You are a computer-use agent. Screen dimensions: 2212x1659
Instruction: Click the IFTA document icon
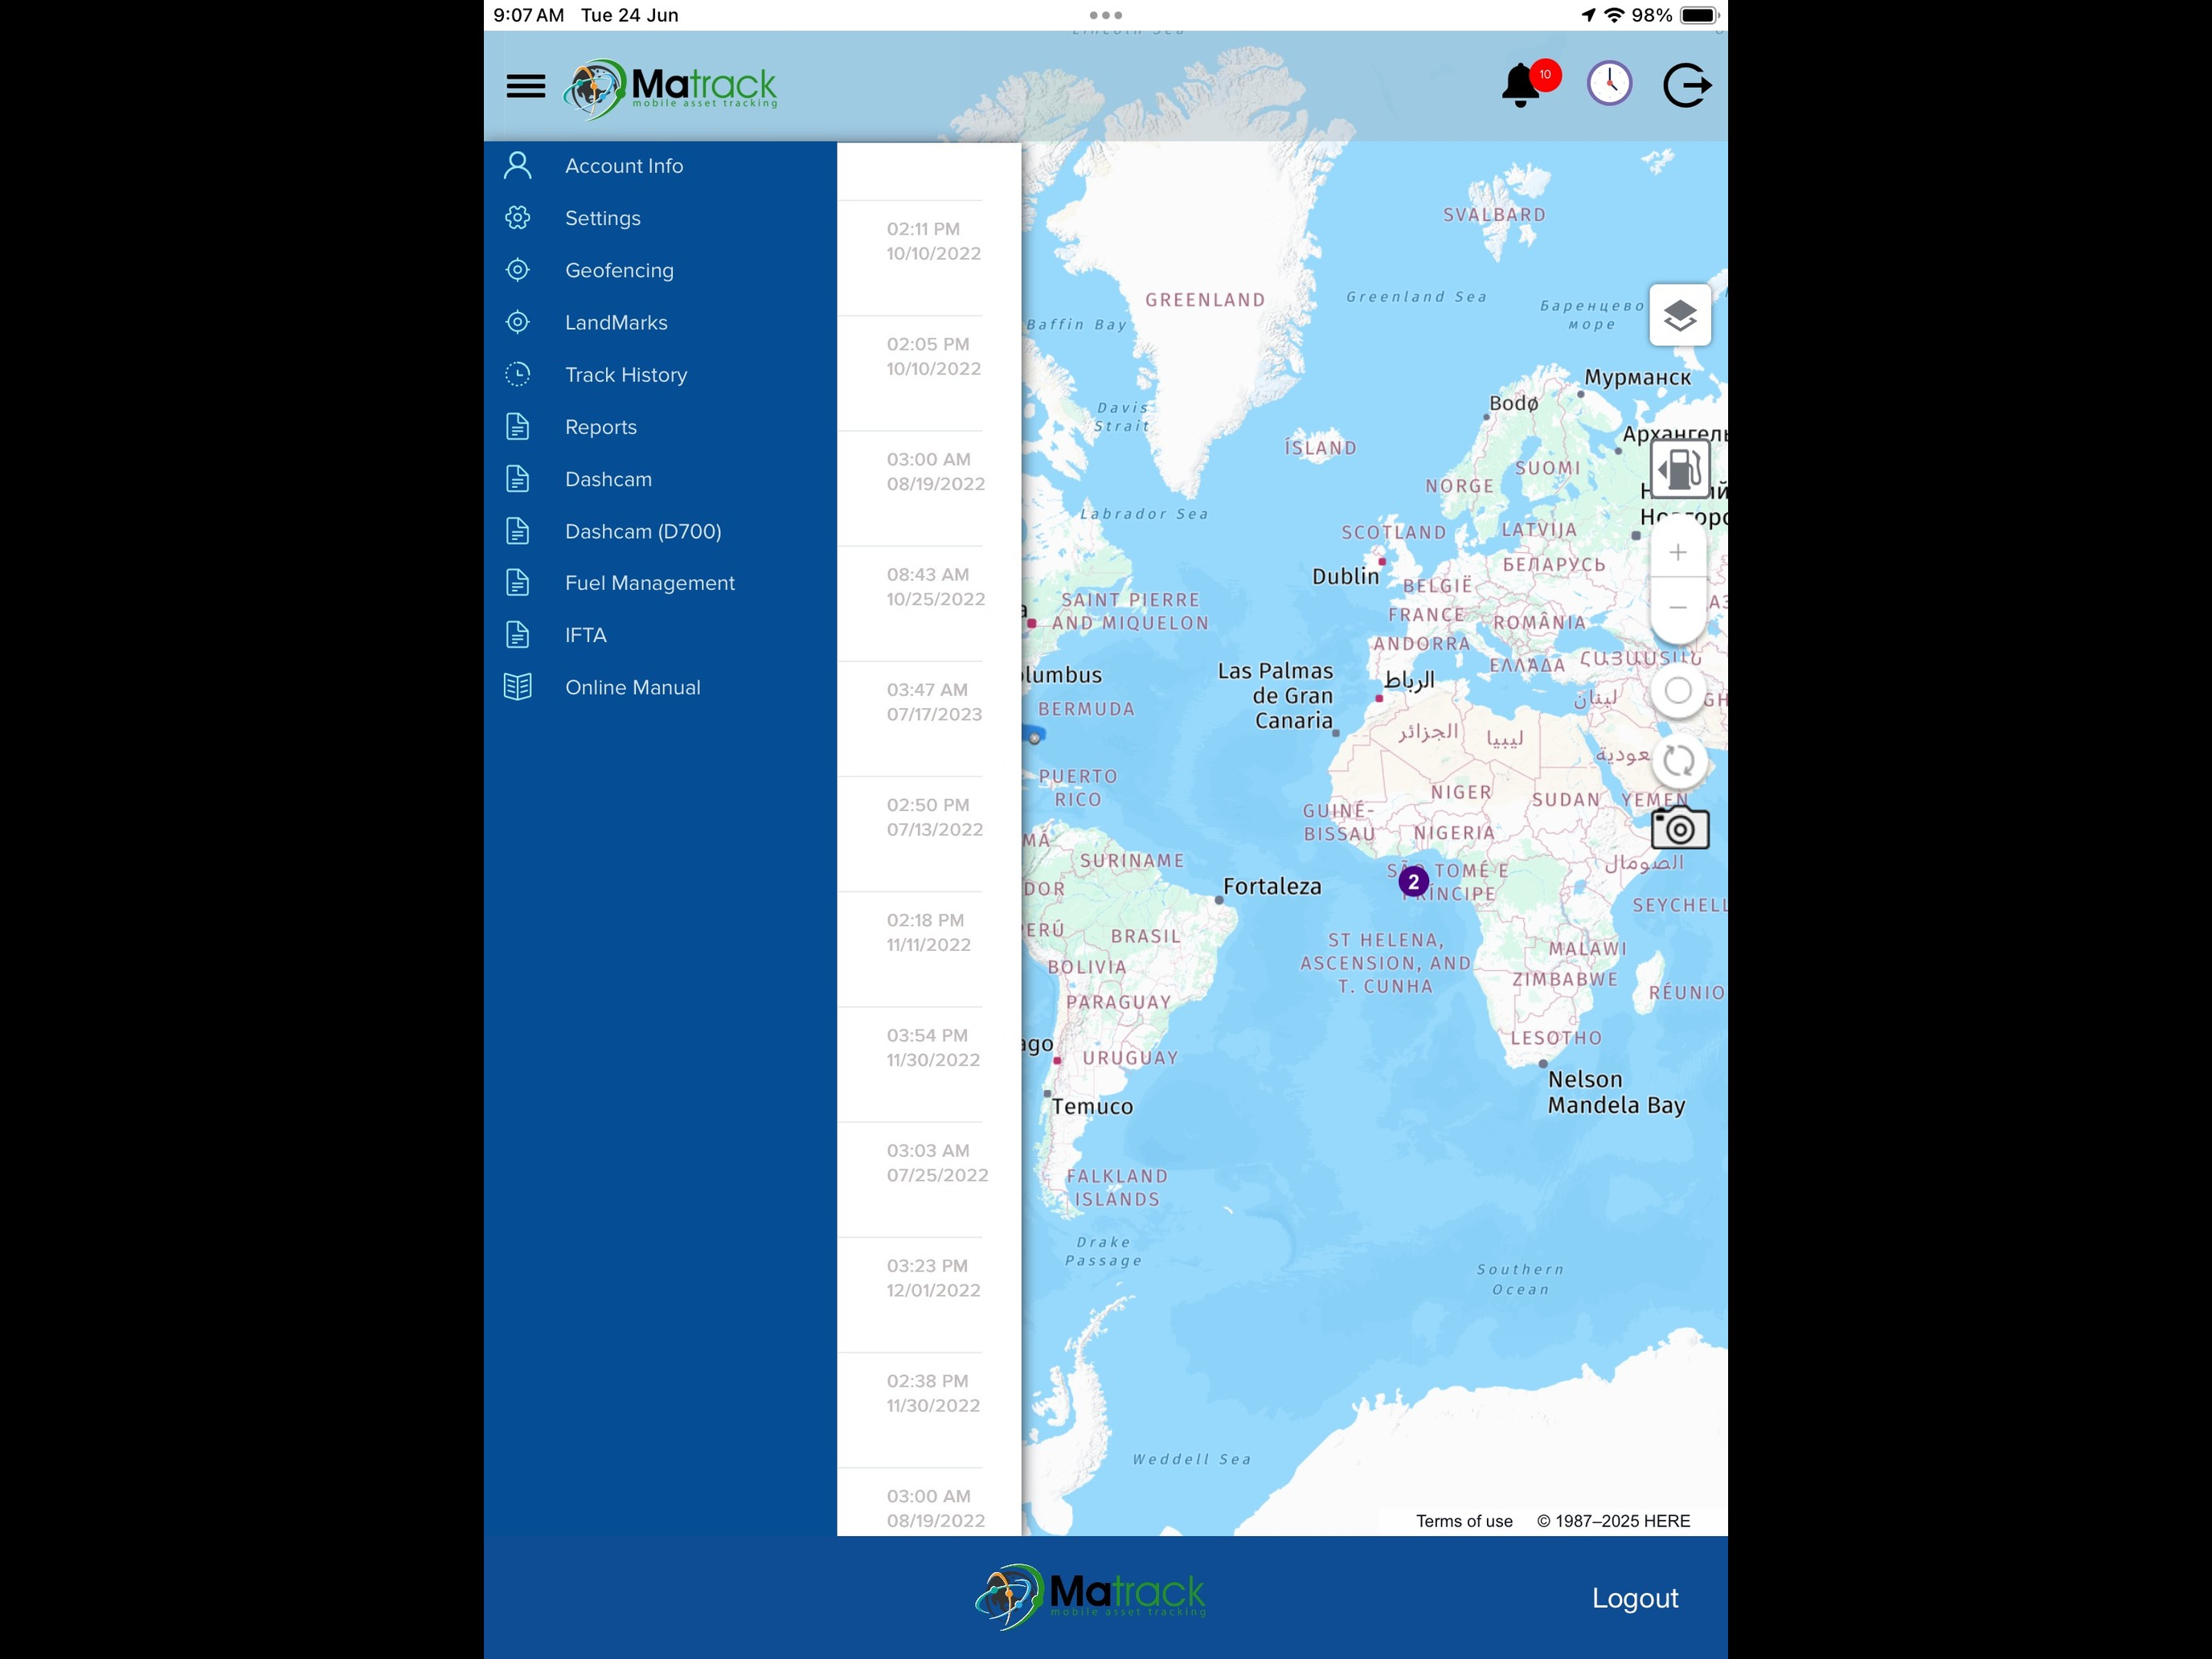(517, 635)
